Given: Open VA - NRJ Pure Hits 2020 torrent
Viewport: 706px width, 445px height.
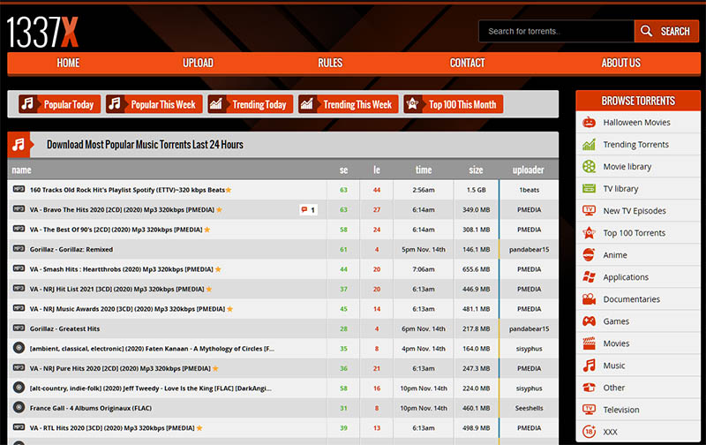Looking at the screenshot, I should point(120,368).
